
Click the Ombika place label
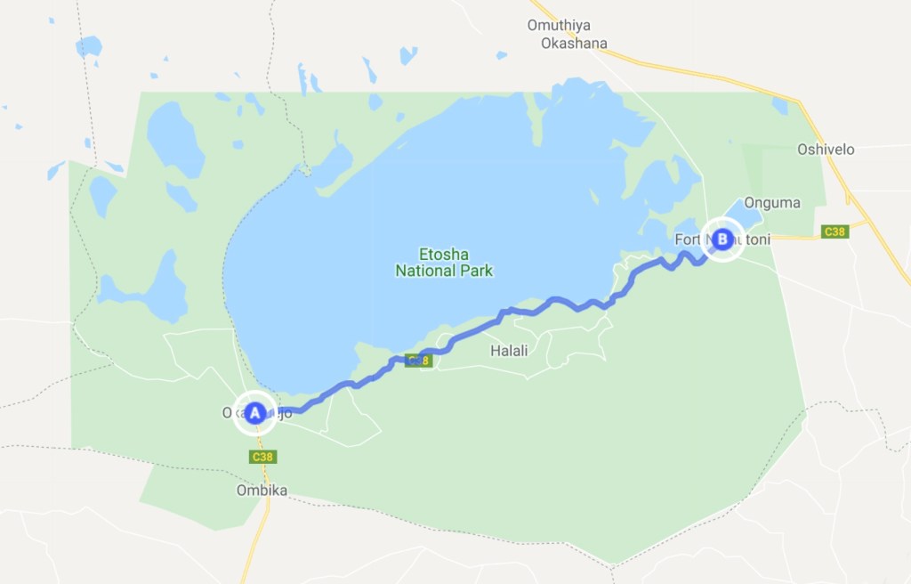[262, 491]
